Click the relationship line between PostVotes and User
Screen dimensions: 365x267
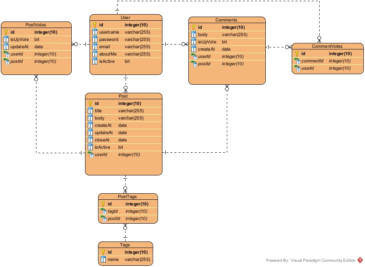point(81,44)
